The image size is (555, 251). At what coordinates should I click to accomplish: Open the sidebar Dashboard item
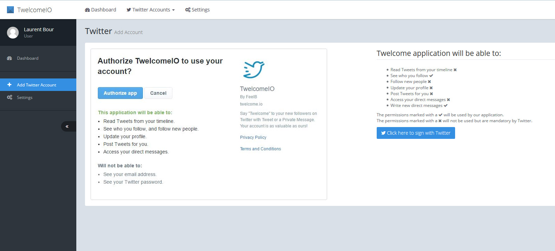(x=38, y=58)
